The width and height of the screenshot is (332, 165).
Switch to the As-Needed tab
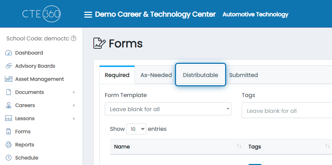[x=156, y=75]
